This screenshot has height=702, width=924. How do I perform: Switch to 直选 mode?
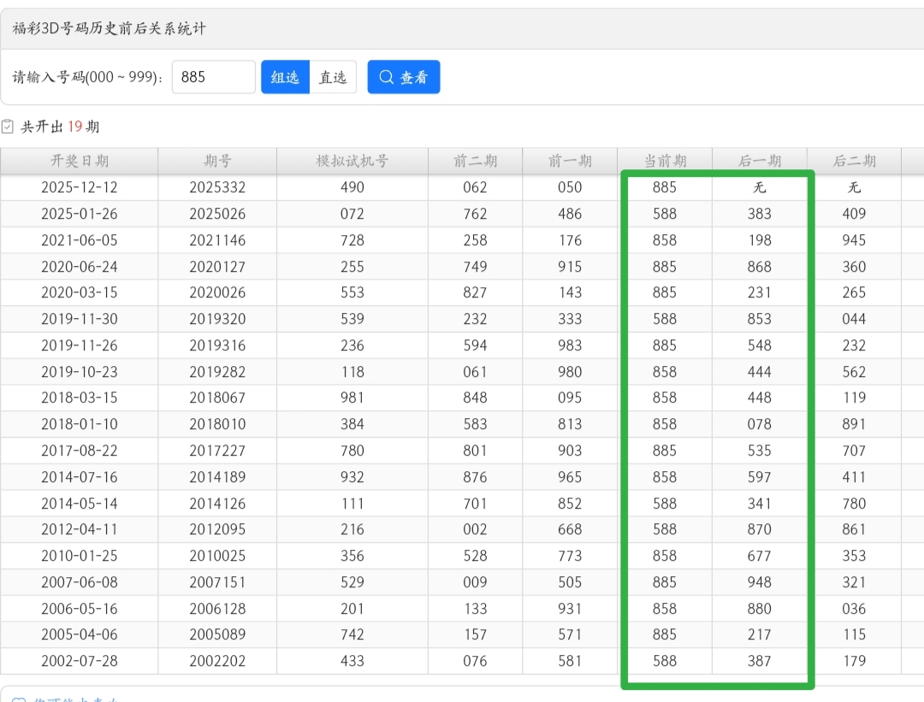[333, 77]
